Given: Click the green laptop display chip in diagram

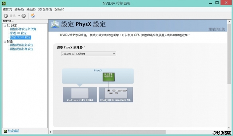Looking at the screenshot, I should (108, 77).
